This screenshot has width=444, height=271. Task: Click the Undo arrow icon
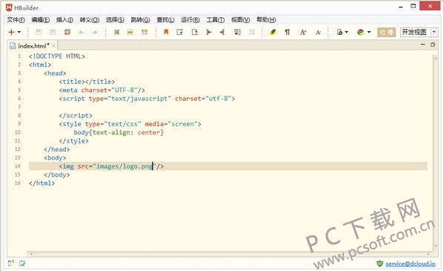pos(82,33)
